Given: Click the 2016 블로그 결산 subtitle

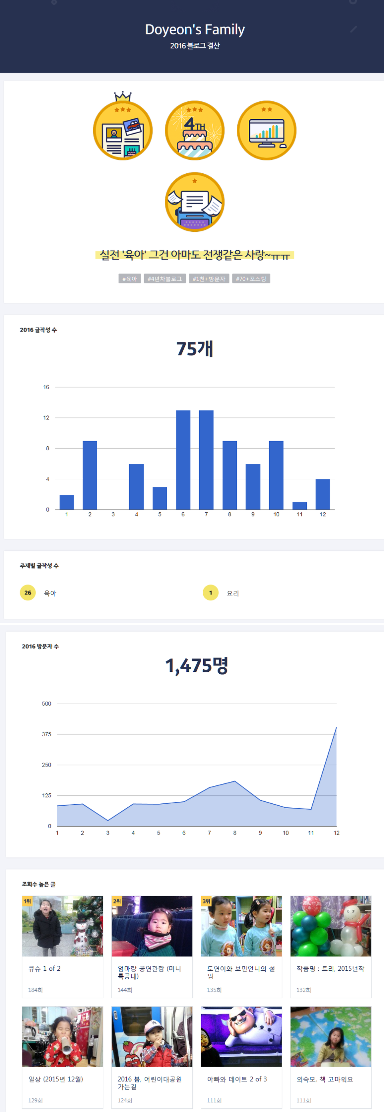Looking at the screenshot, I should [194, 46].
